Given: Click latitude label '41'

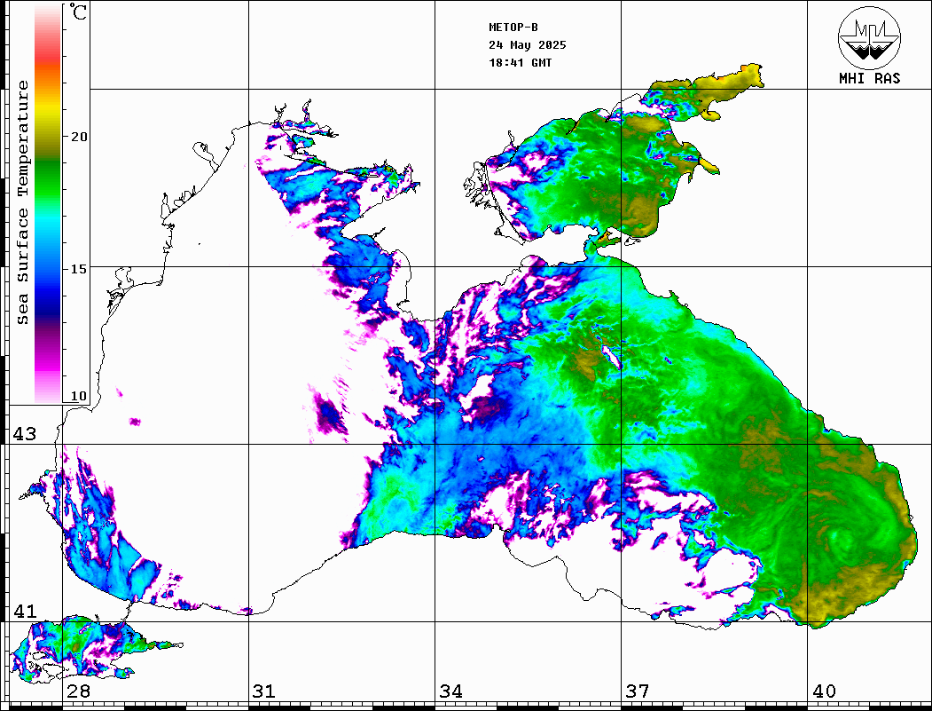Looking at the screenshot, I should pyautogui.click(x=25, y=612).
